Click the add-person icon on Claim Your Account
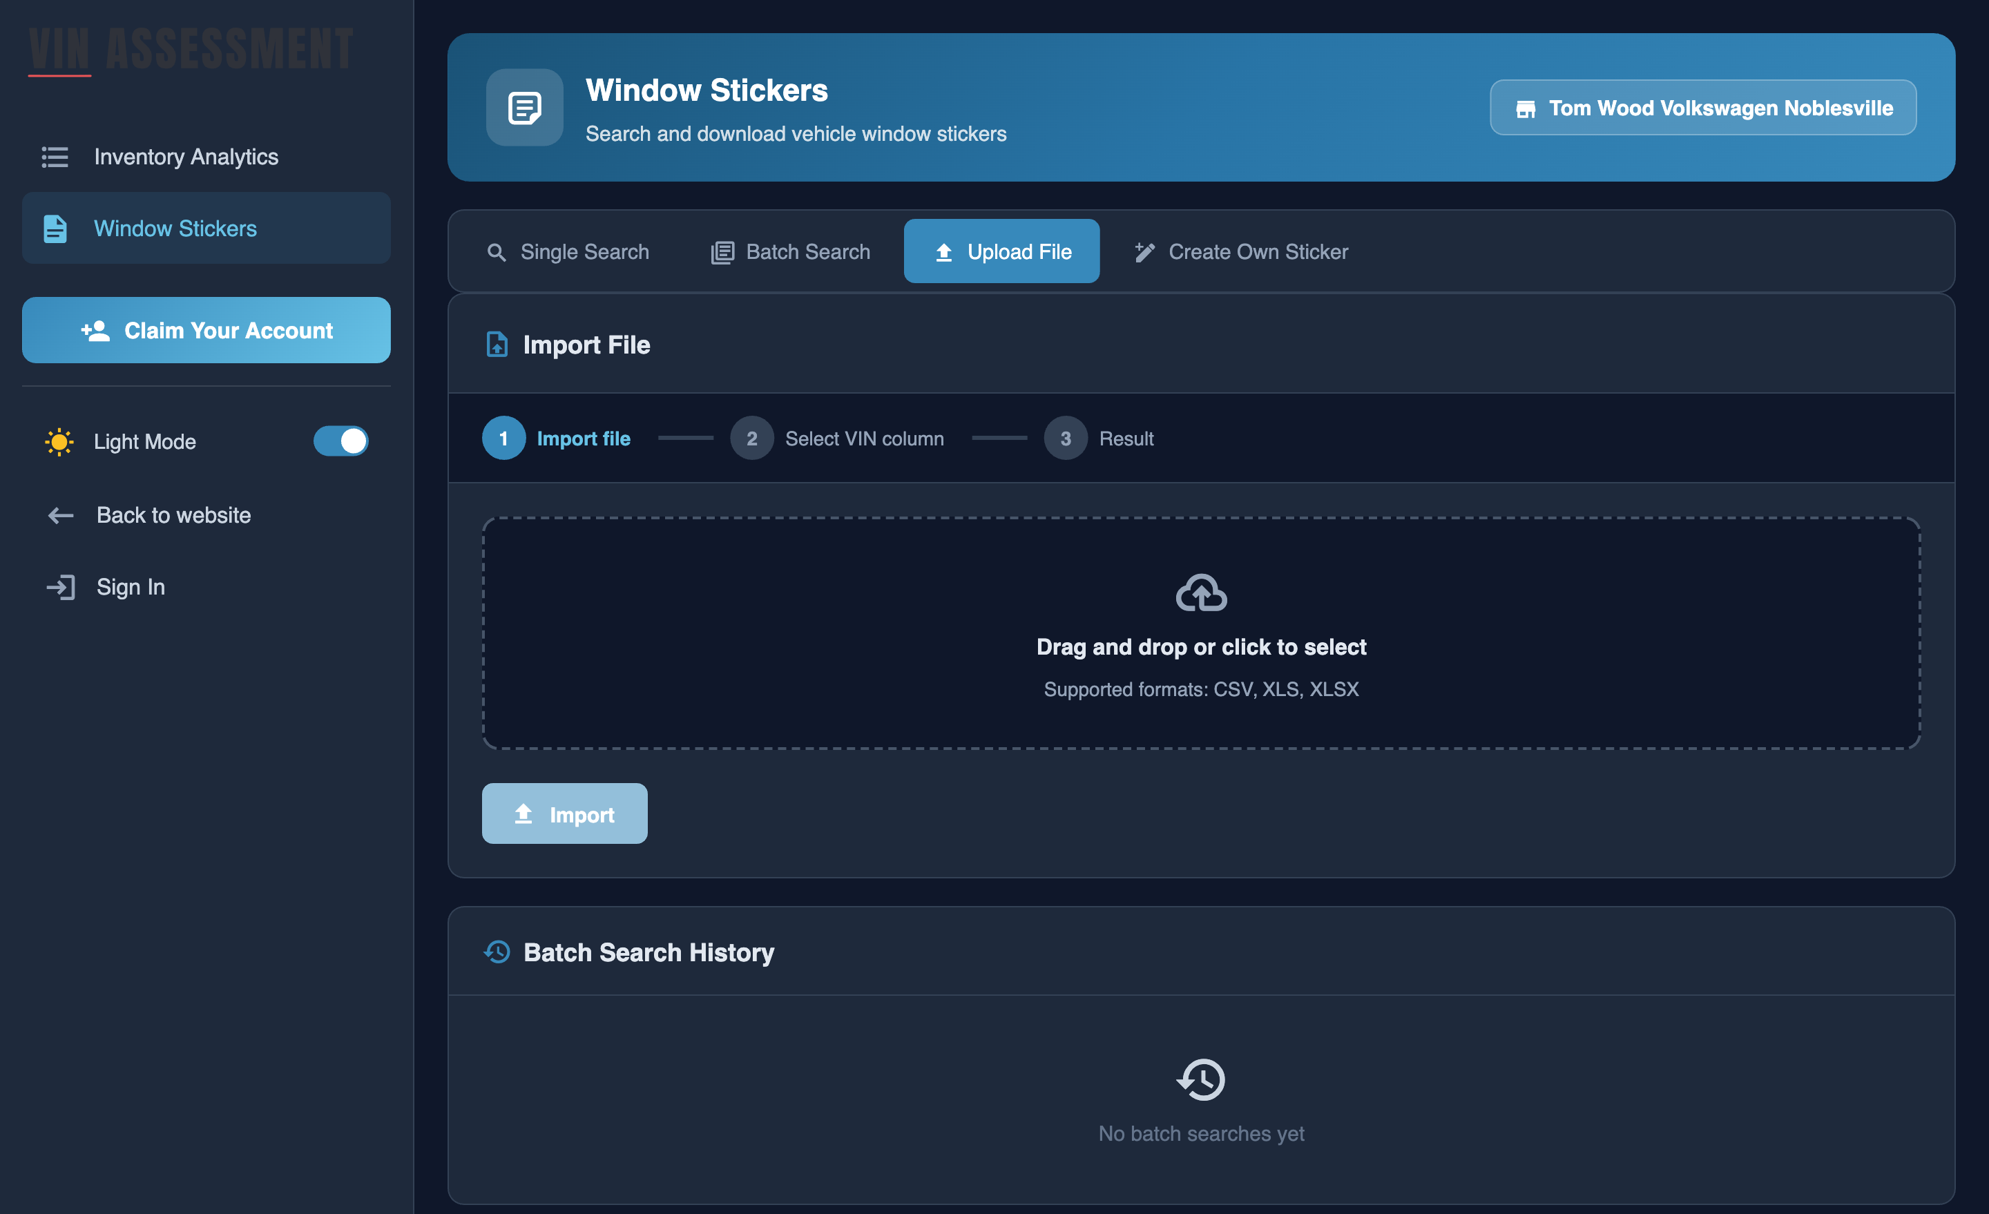The image size is (1989, 1214). 95,330
